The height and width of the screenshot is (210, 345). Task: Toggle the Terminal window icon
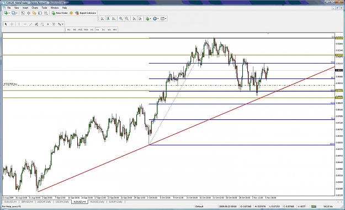pyautogui.click(x=40, y=13)
